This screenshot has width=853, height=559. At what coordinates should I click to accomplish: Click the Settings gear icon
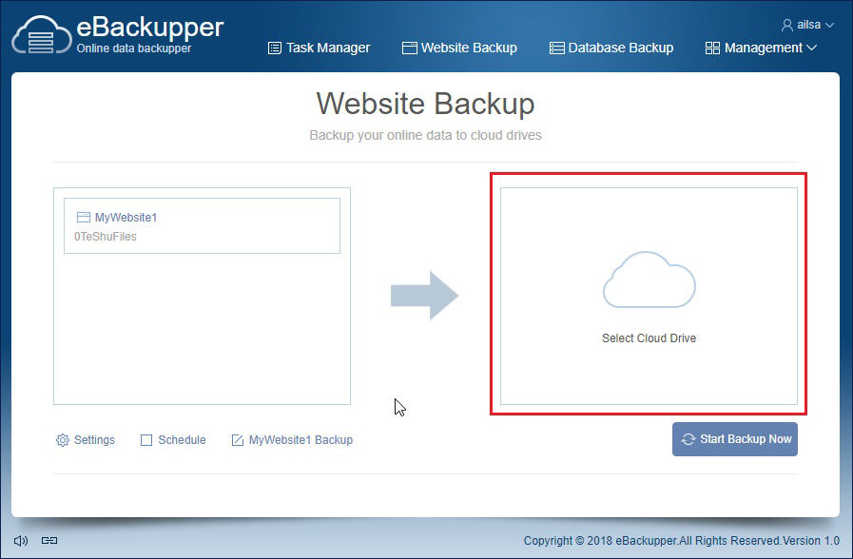pyautogui.click(x=63, y=440)
